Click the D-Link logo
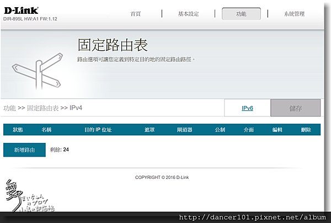 [21, 10]
